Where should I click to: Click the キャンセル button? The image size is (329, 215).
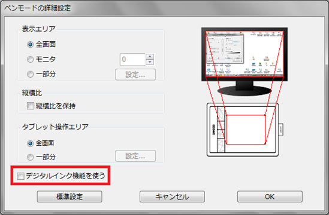[172, 196]
